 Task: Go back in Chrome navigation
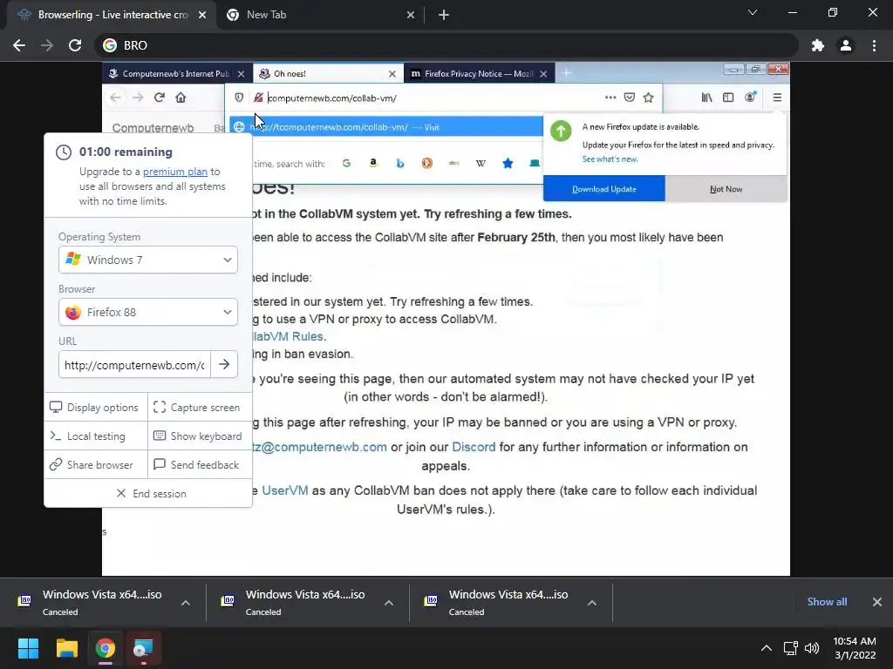click(19, 45)
